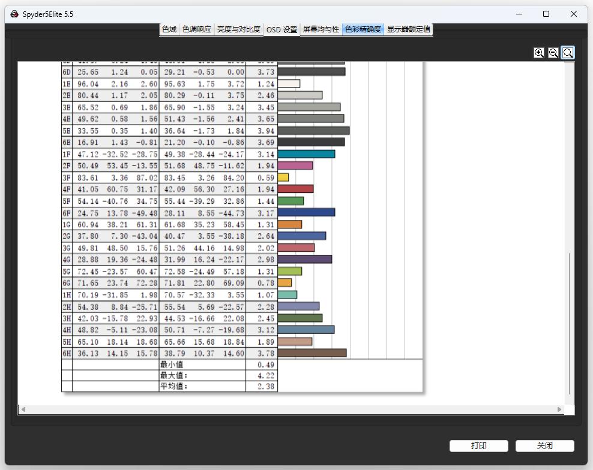Select the reset zoom magnifier icon
This screenshot has height=470, width=593.
(x=568, y=53)
